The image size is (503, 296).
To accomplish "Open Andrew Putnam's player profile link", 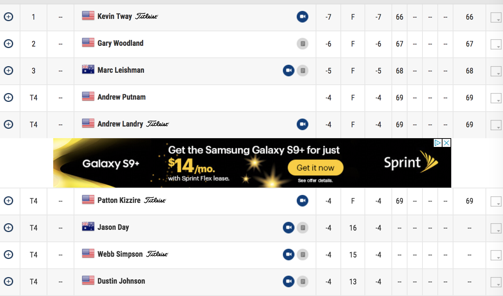I will pos(121,97).
